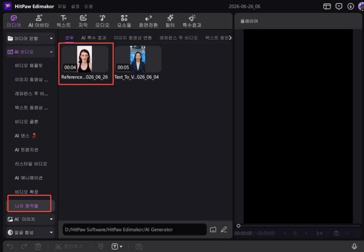Select the 텍스트 tool icon
Screen dimensions: 364x252
64,18
